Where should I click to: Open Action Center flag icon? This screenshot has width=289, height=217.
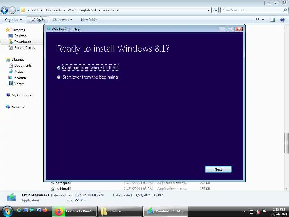click(265, 211)
